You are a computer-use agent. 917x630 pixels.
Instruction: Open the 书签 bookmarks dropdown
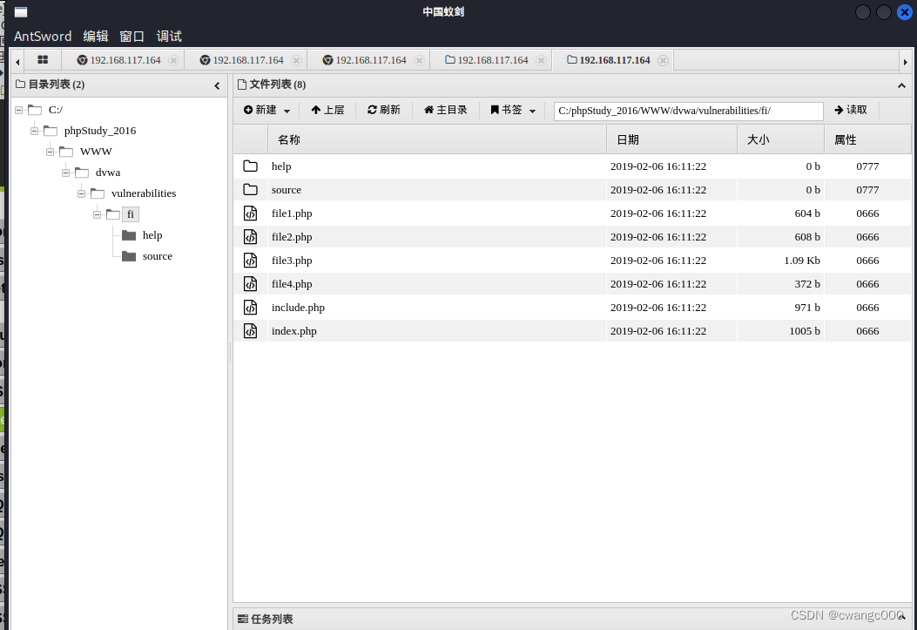(513, 110)
